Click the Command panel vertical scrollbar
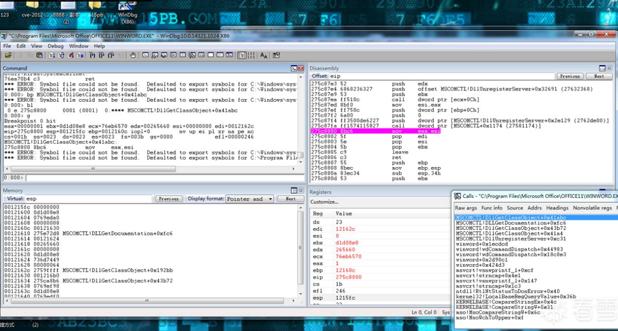The height and width of the screenshot is (331, 618). 300,118
